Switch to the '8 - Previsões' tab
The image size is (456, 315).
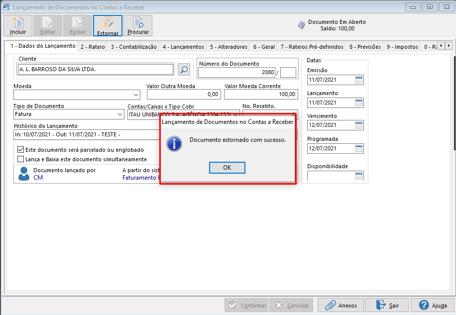tap(365, 47)
